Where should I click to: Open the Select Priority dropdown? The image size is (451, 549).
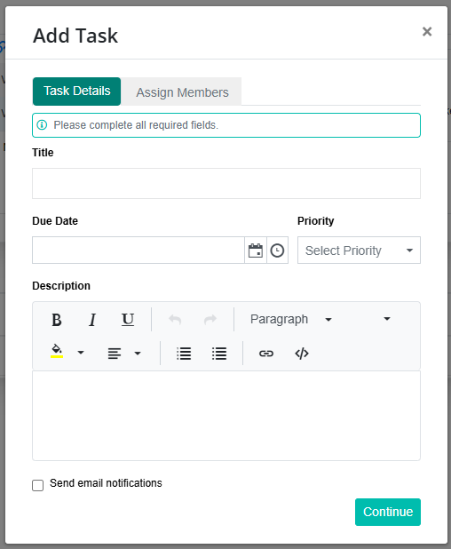[359, 251]
